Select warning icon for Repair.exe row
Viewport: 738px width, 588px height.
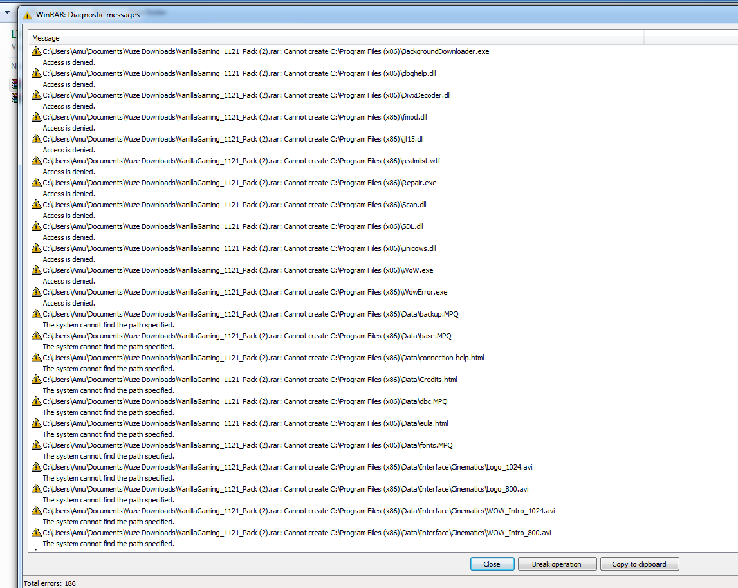coord(36,182)
